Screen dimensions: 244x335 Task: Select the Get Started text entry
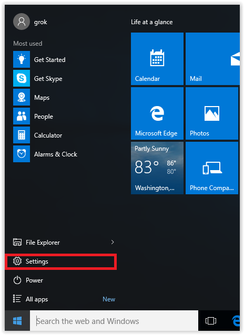point(49,60)
